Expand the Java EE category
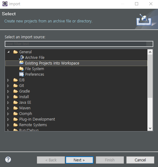The width and height of the screenshot is (158, 167). tap(8, 103)
